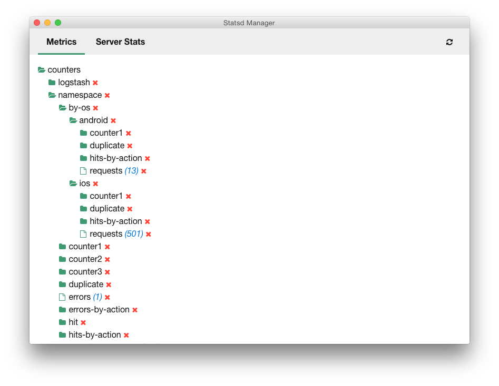Collapse the namespace folder

coord(52,95)
